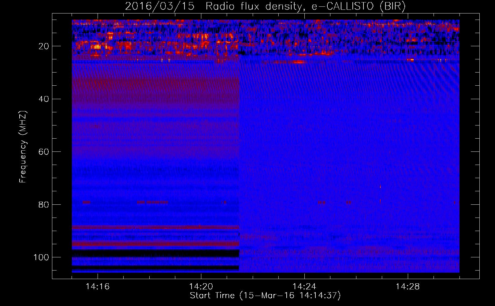
Task: Click the "14:24" time tick label
Action: pyautogui.click(x=304, y=287)
